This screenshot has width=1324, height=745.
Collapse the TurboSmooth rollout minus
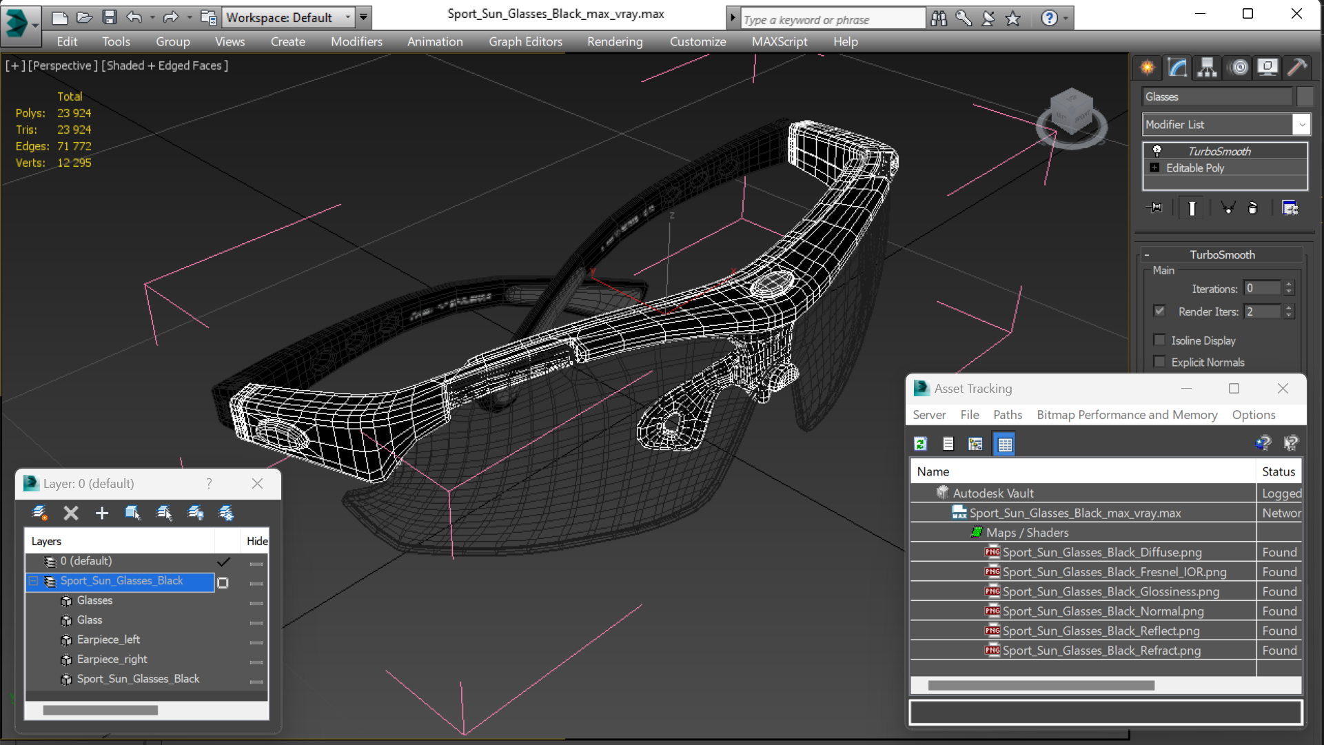point(1148,255)
